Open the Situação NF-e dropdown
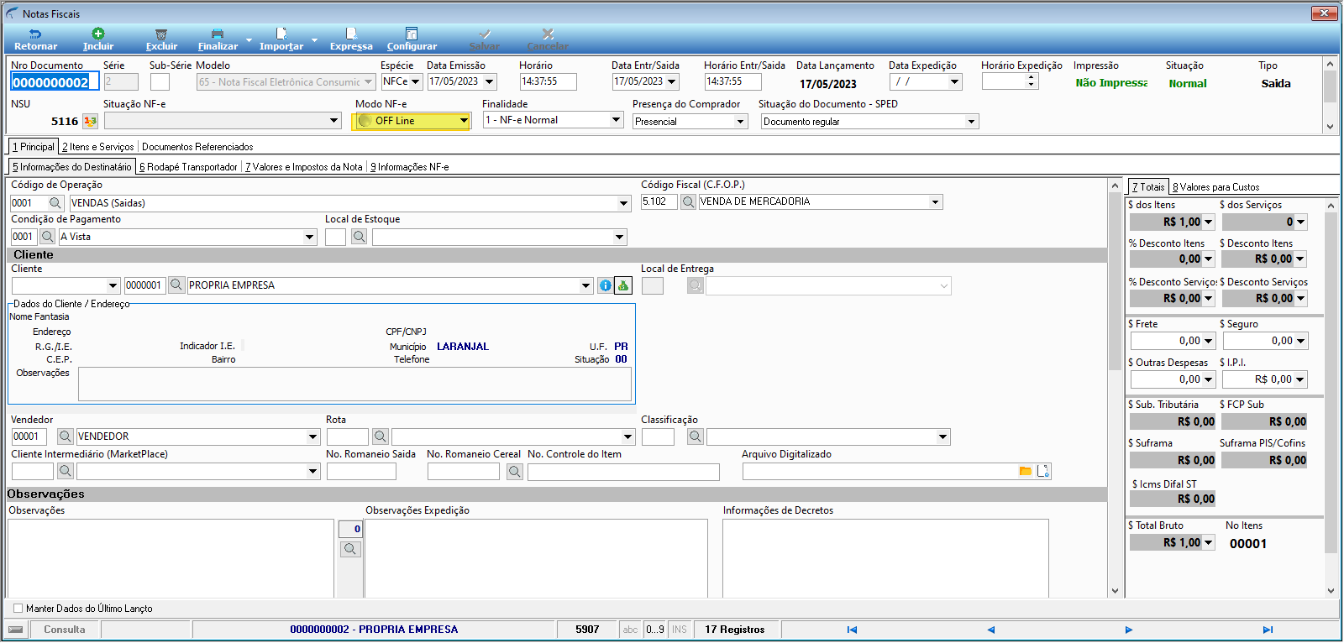Viewport: 1344px width, 643px height. pyautogui.click(x=334, y=121)
